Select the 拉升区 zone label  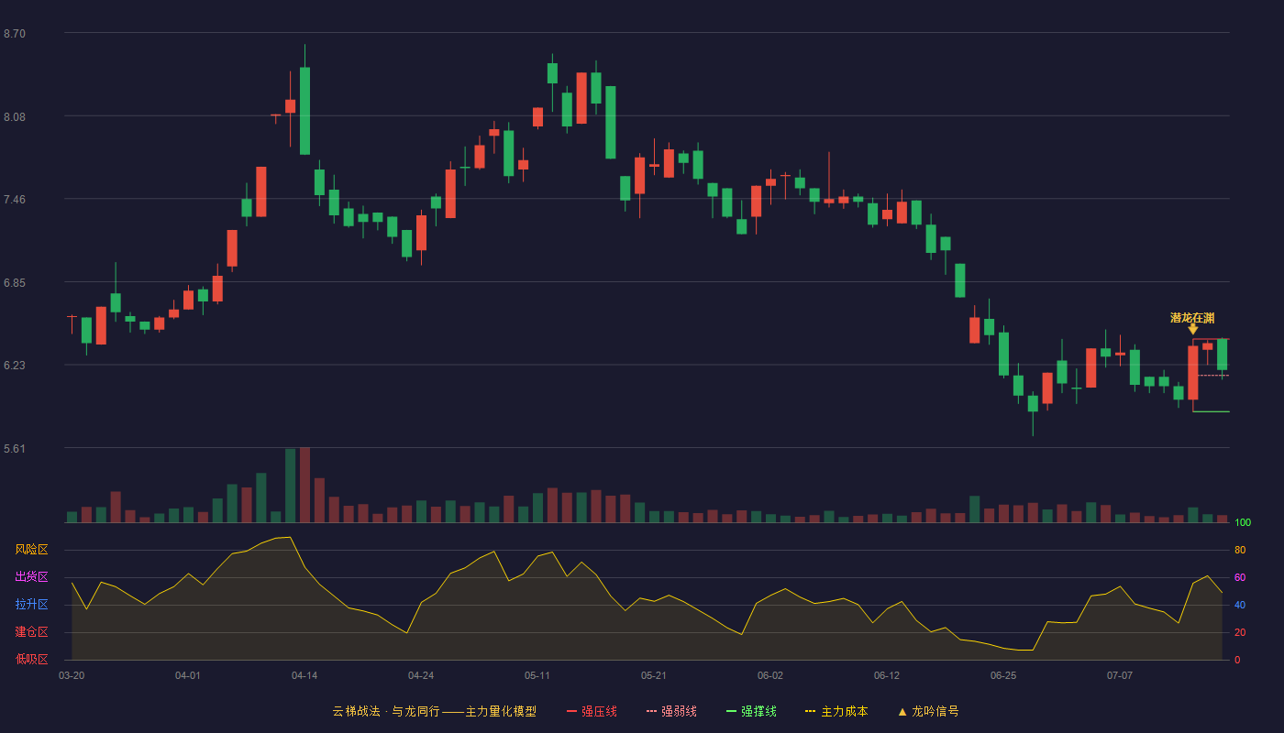point(31,605)
